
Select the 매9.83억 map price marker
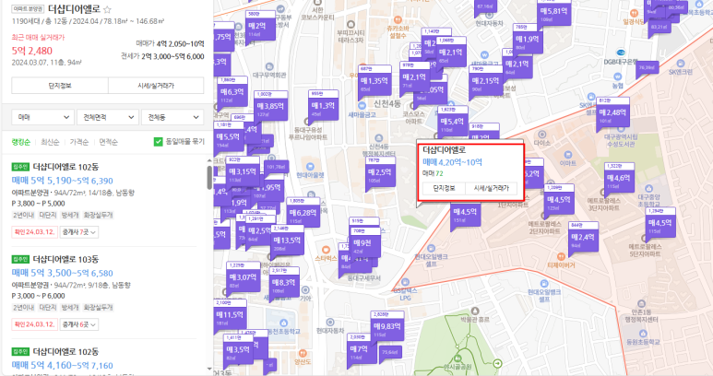387,326
